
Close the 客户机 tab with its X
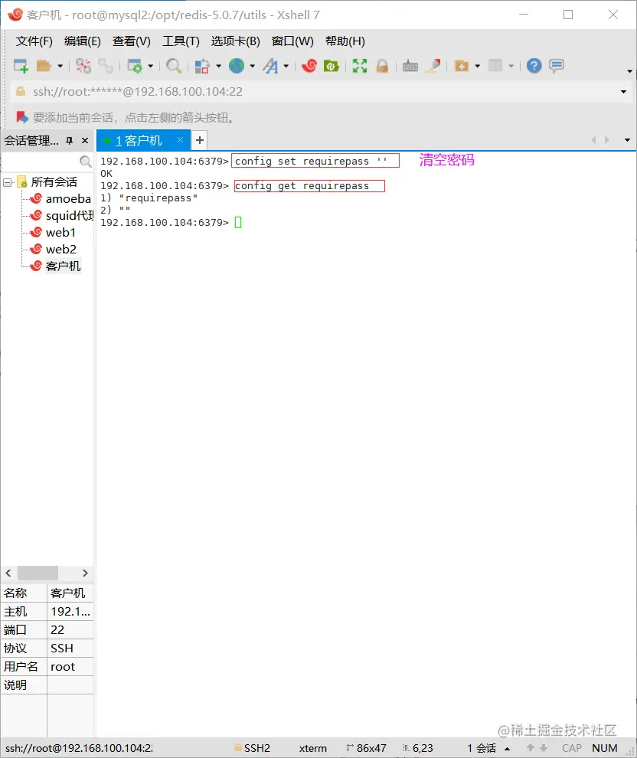point(180,139)
